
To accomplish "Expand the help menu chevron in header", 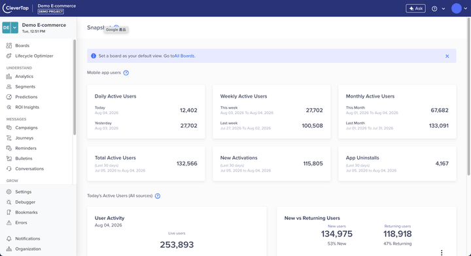I will 444,9.
